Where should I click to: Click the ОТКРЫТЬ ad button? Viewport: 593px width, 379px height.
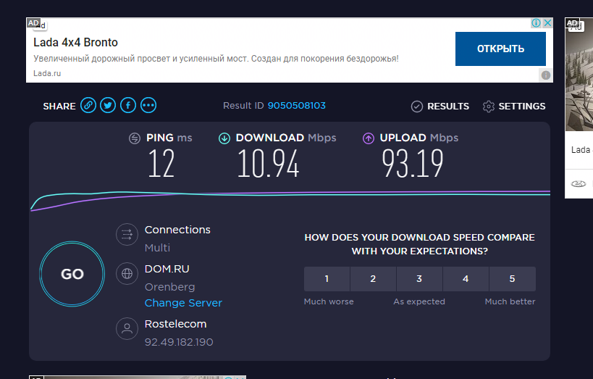point(500,49)
